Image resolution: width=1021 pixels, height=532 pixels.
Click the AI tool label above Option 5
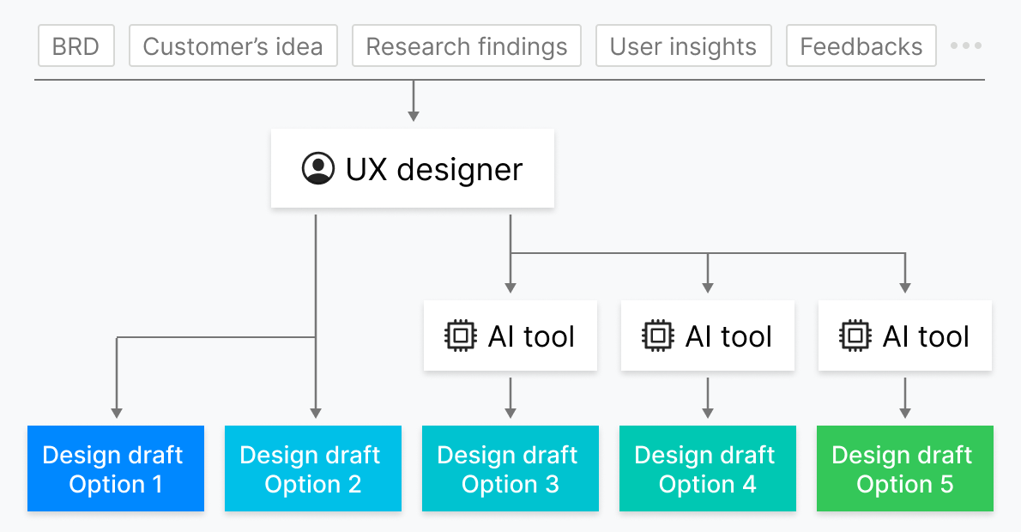[x=926, y=336]
